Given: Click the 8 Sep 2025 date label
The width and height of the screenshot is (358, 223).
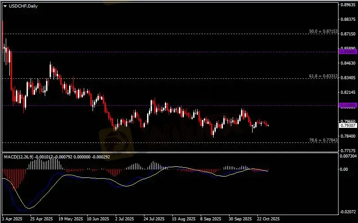Looking at the screenshot, I should pos(211,219).
